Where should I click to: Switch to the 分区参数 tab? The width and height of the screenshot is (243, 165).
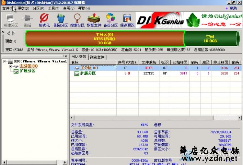tap(79, 57)
